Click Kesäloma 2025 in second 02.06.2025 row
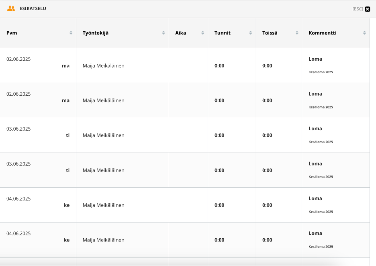 (321, 107)
